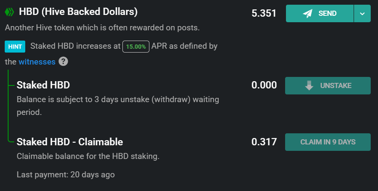The image size is (378, 191).
Task: Click the Claimable balance for HBD staking description
Action: point(88,156)
